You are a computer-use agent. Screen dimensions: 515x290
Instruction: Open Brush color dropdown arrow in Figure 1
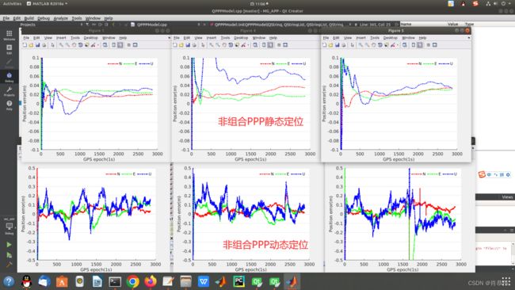98,45
